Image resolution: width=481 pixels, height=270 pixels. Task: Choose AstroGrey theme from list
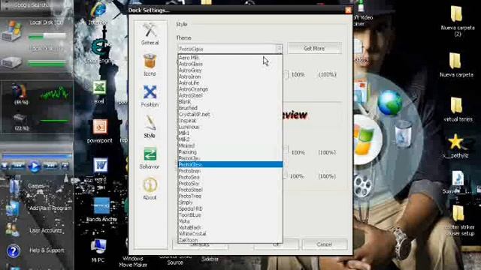point(230,70)
